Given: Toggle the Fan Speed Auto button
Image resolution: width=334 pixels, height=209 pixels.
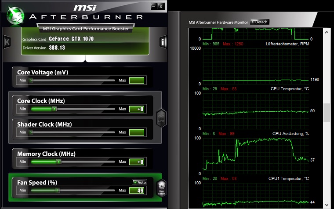Looking at the screenshot, I should 139,182.
